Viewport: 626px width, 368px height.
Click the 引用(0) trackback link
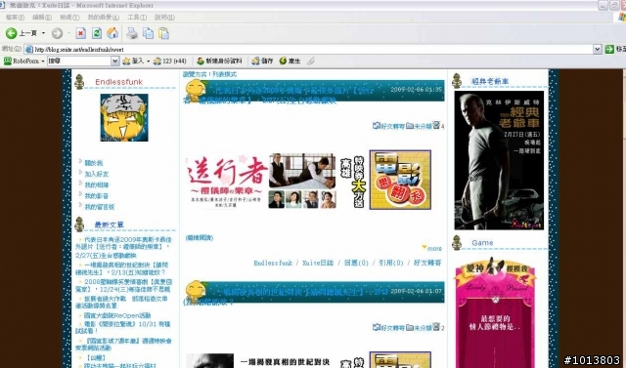(391, 263)
